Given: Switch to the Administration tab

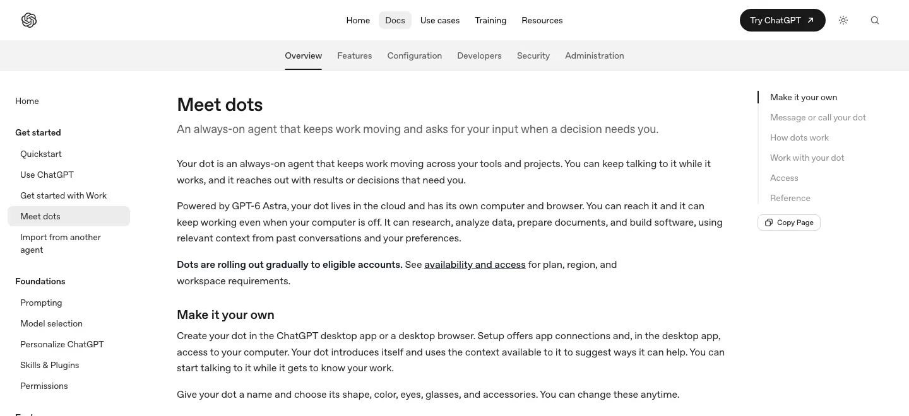Looking at the screenshot, I should pos(595,55).
